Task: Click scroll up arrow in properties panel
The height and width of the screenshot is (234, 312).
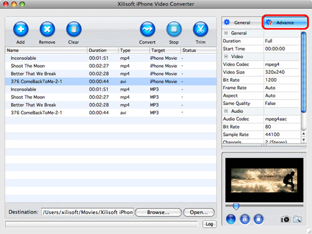Action: pos(304,134)
